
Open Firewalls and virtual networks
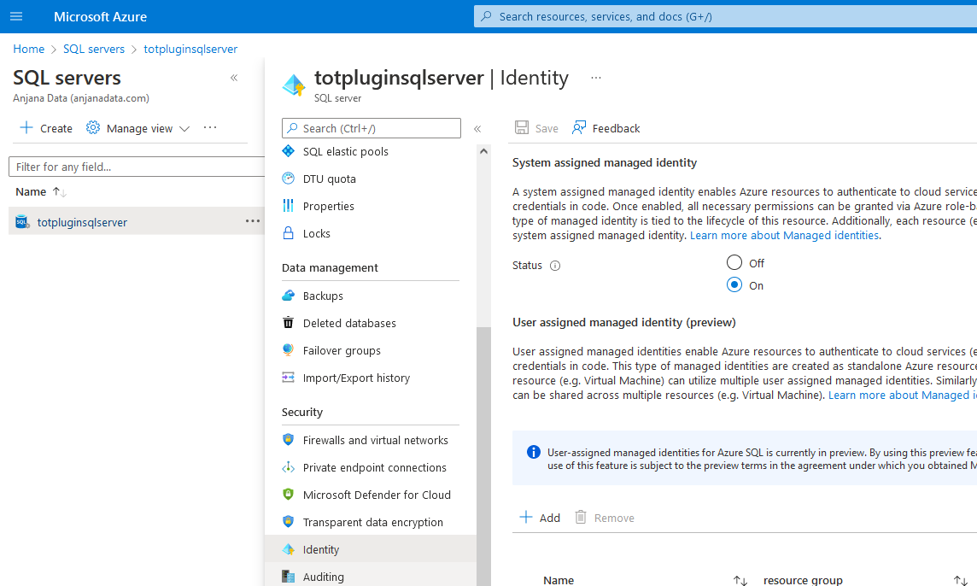click(x=375, y=440)
